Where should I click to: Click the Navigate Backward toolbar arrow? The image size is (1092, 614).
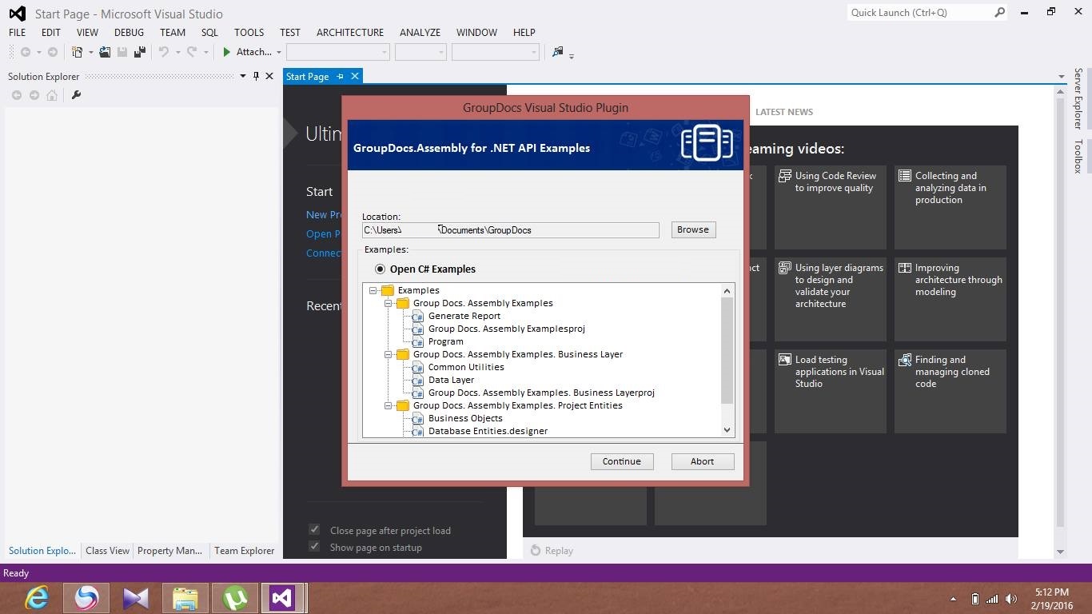coord(26,52)
